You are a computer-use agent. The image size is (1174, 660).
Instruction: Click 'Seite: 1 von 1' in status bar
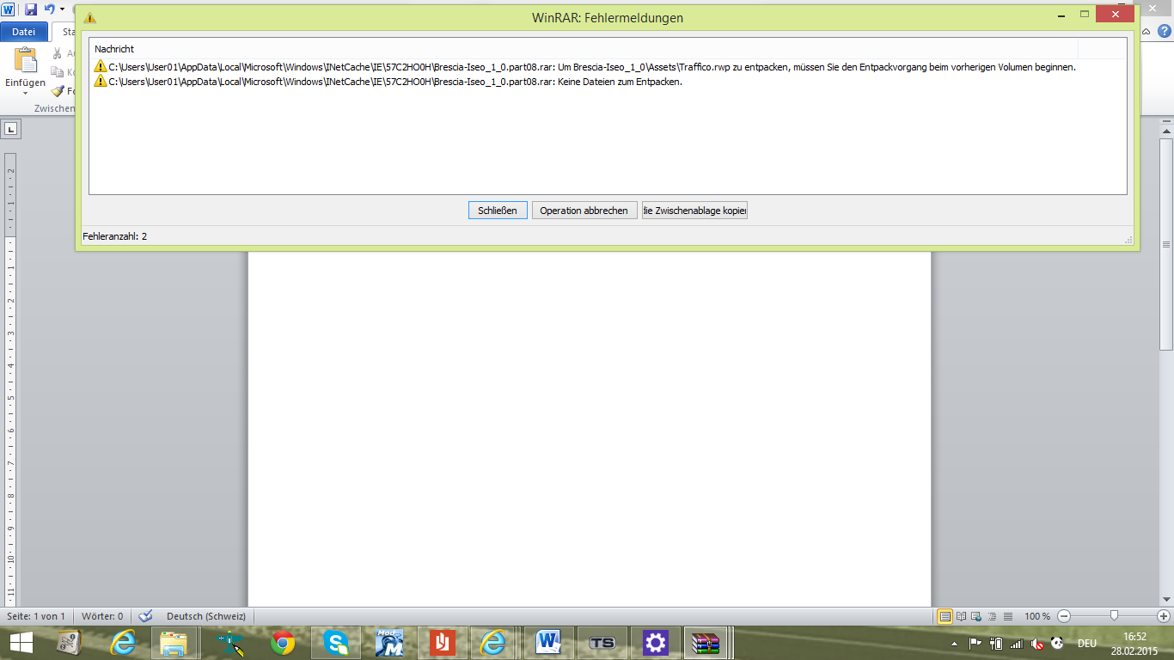(36, 616)
